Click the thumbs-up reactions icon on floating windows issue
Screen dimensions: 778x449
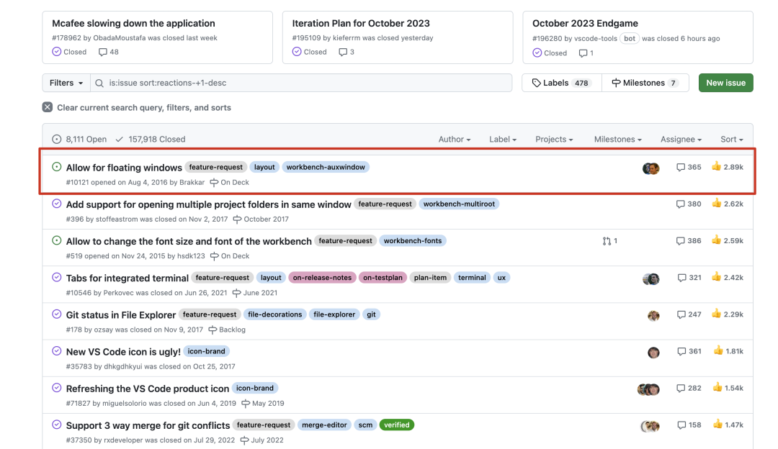pyautogui.click(x=716, y=166)
